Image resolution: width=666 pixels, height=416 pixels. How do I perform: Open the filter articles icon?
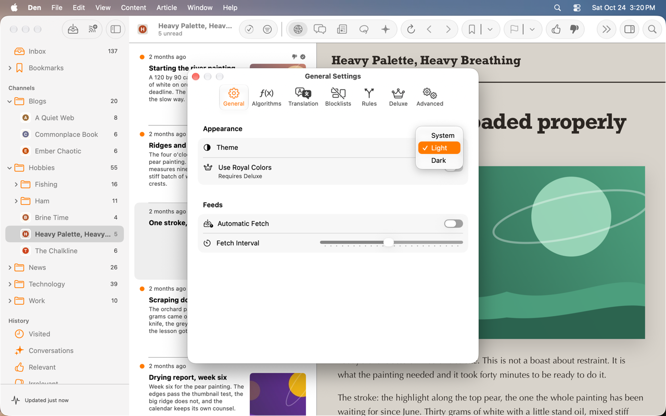pos(267,30)
